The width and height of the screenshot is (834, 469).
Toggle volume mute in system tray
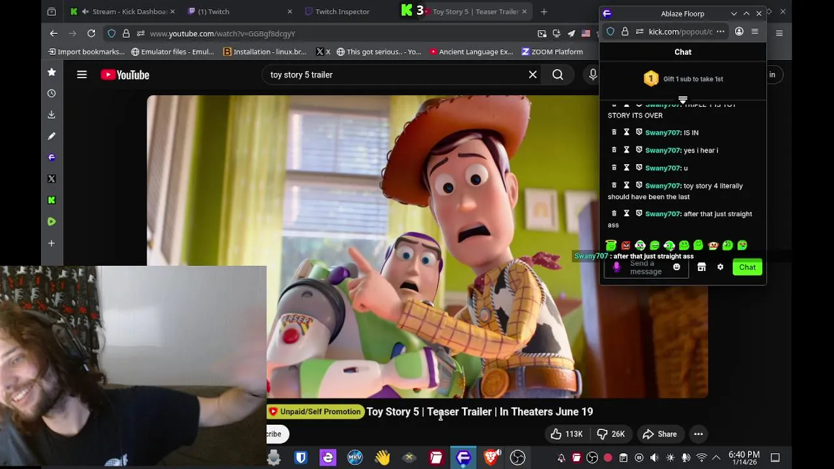(654, 458)
